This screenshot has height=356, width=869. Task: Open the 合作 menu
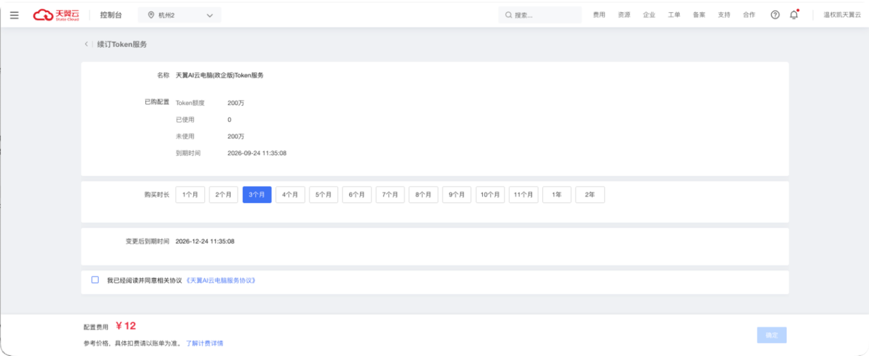tap(749, 15)
